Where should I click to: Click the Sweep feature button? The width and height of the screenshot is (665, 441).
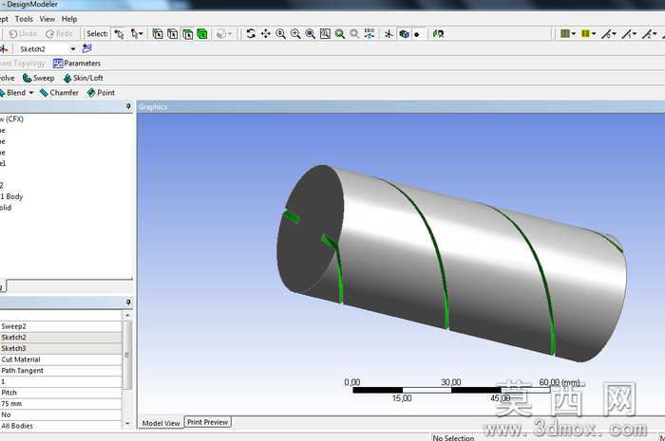[38, 78]
